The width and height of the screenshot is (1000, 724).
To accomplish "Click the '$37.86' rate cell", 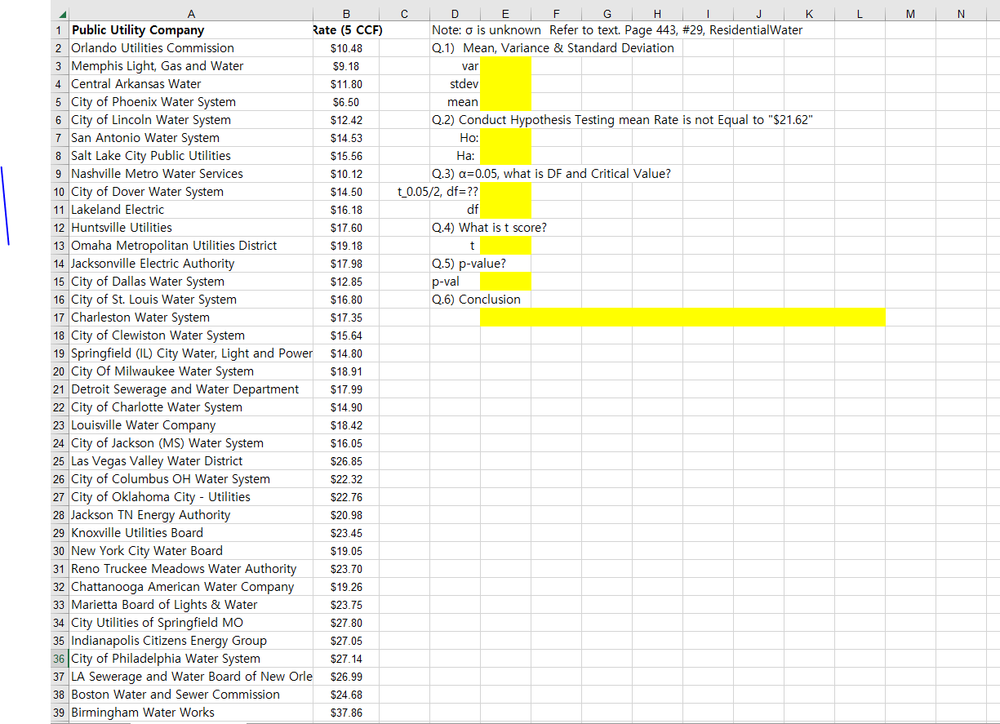I will point(346,712).
